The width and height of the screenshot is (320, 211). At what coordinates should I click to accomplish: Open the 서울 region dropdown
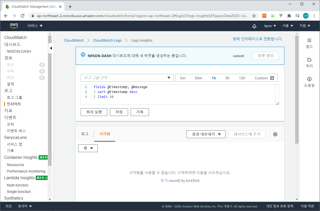(x=288, y=26)
